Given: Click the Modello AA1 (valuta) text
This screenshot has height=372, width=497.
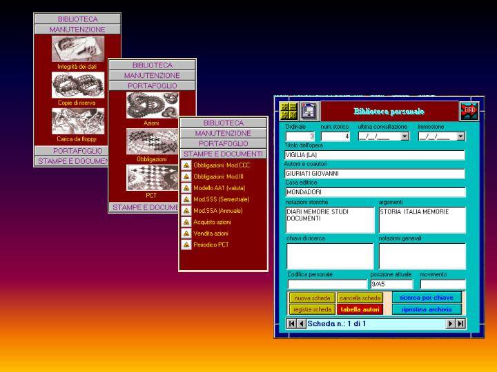Looking at the screenshot, I should [x=220, y=188].
